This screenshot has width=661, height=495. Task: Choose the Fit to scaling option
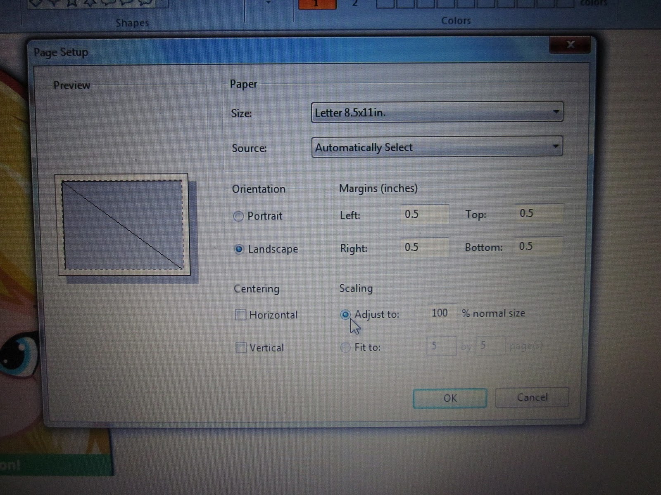coord(345,348)
